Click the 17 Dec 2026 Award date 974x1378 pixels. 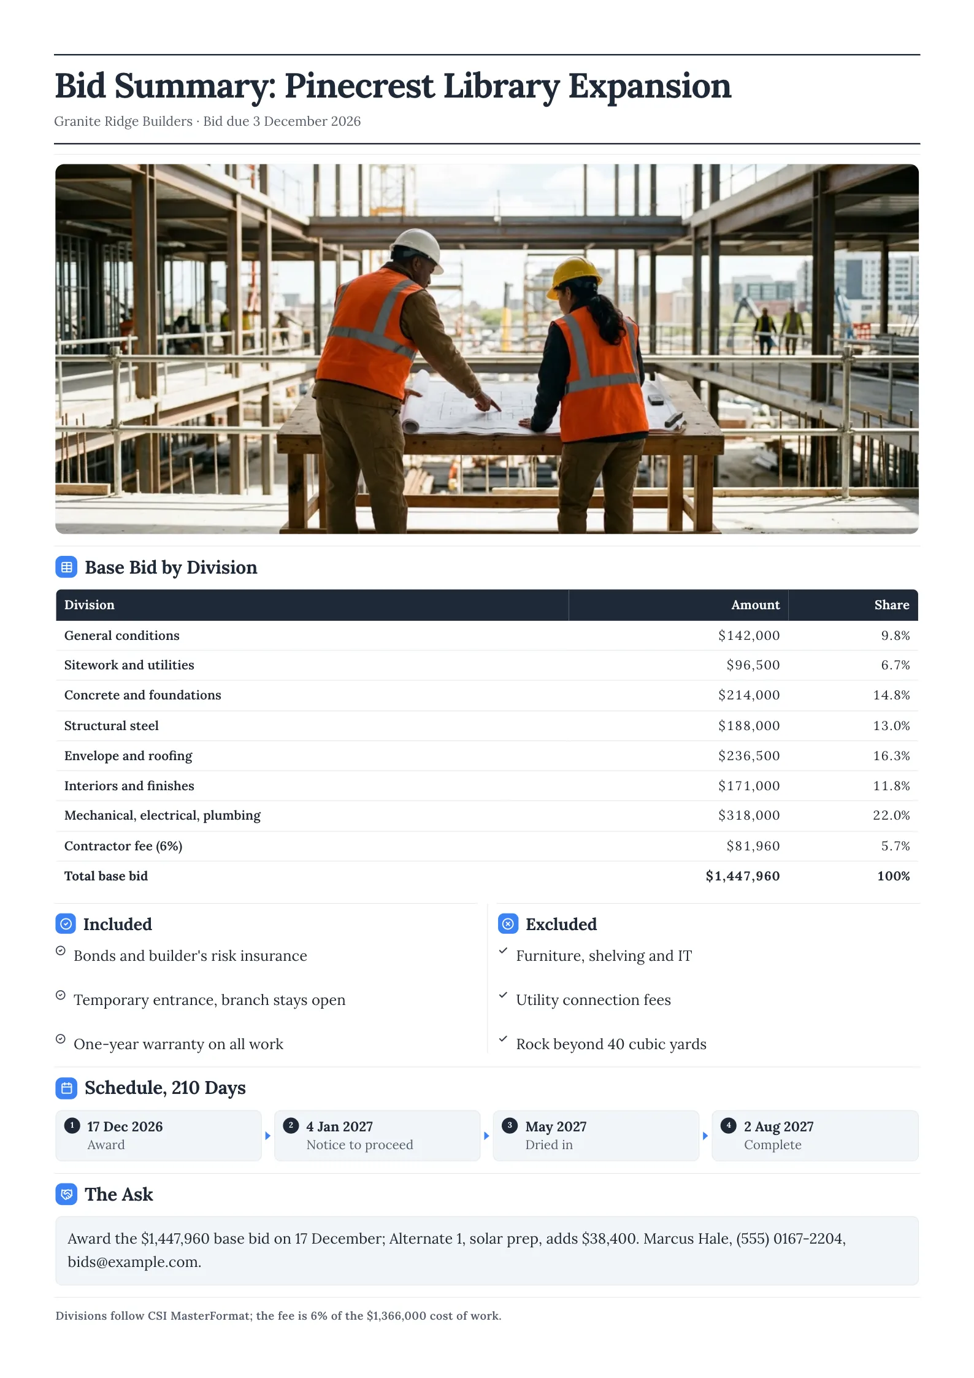point(125,1126)
